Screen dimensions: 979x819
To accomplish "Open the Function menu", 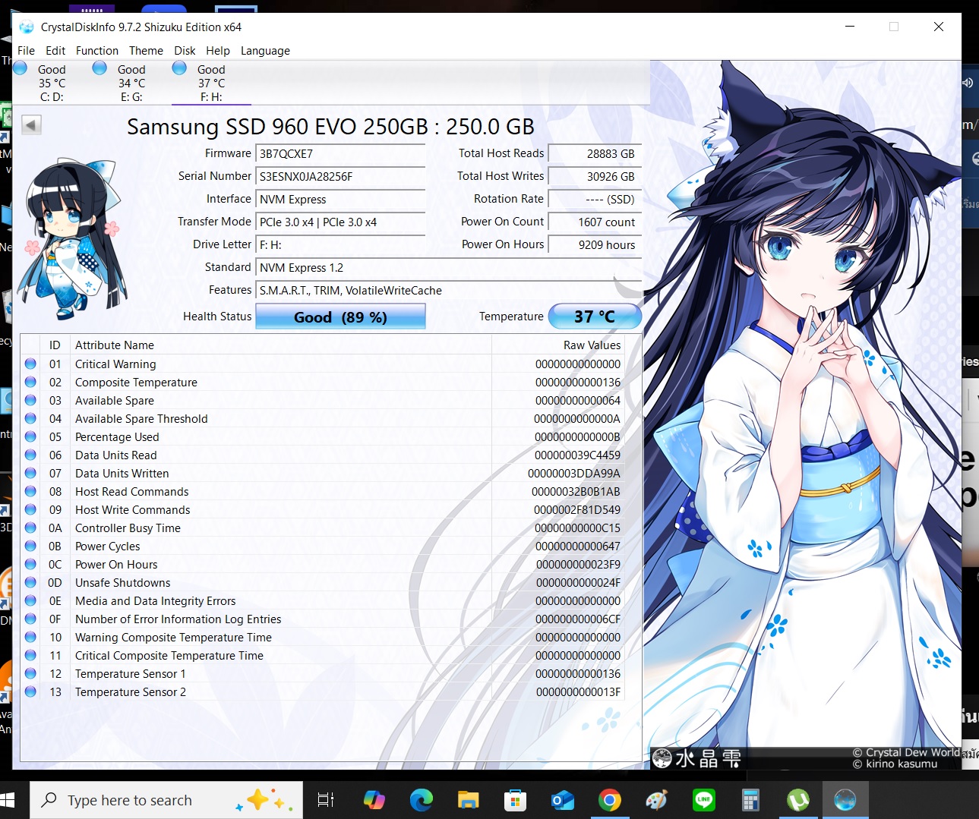I will (97, 51).
